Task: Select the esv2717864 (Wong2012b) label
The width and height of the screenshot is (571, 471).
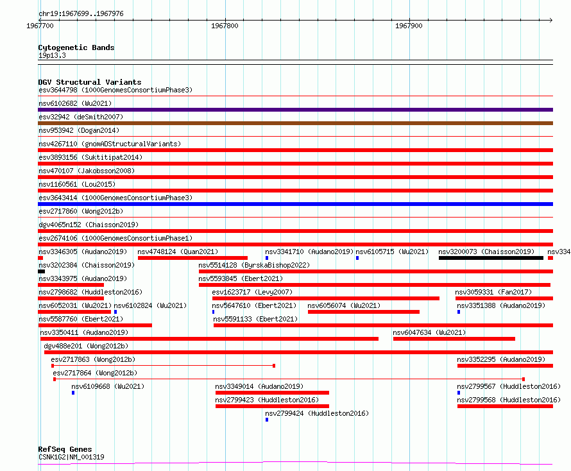Action: pos(95,373)
